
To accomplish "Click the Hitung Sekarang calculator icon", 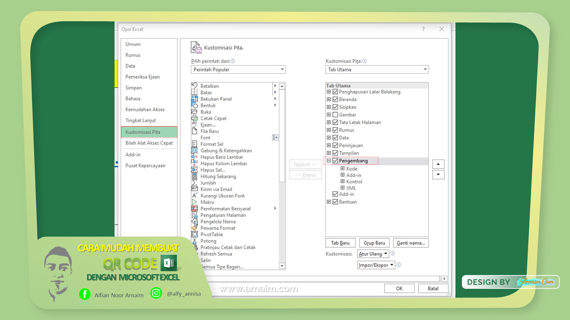I will tap(195, 176).
